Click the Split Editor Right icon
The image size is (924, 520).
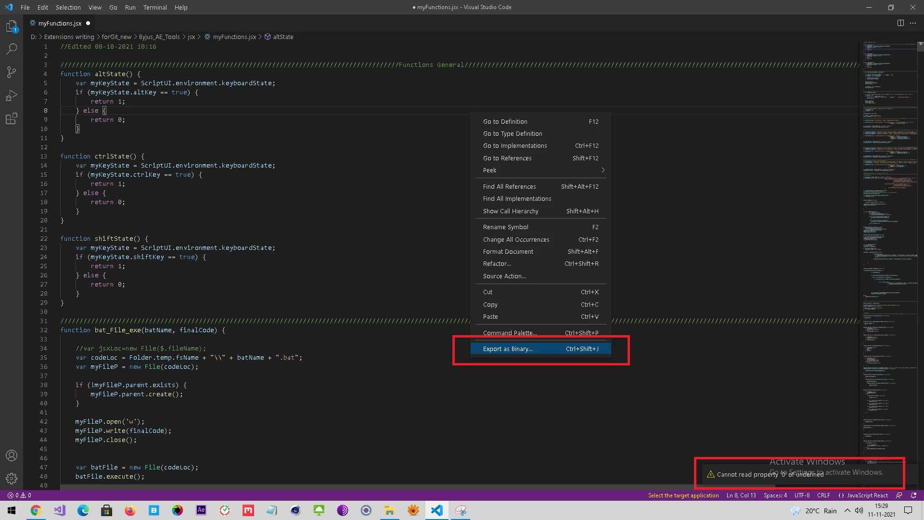[900, 23]
